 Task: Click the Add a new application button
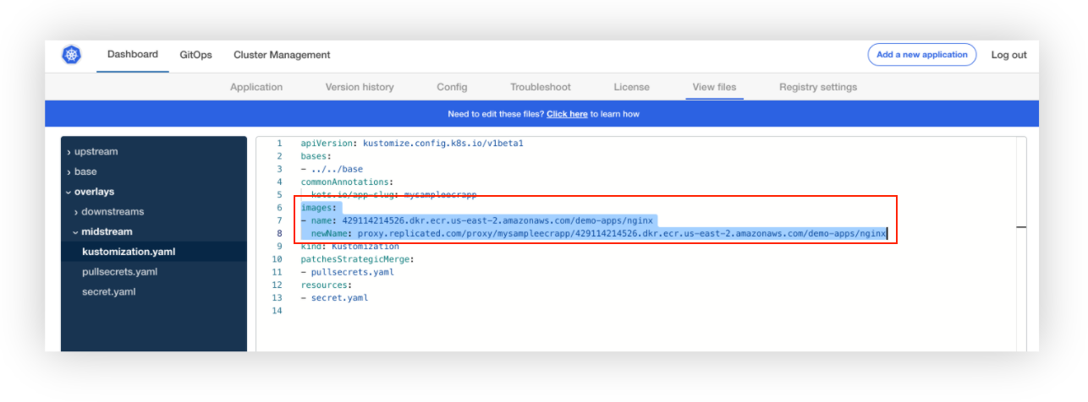[921, 55]
